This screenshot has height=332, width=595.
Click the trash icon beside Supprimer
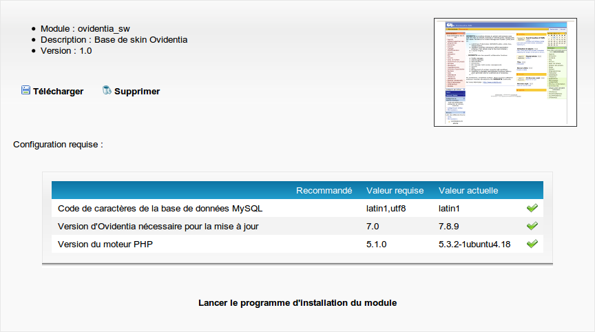point(107,91)
